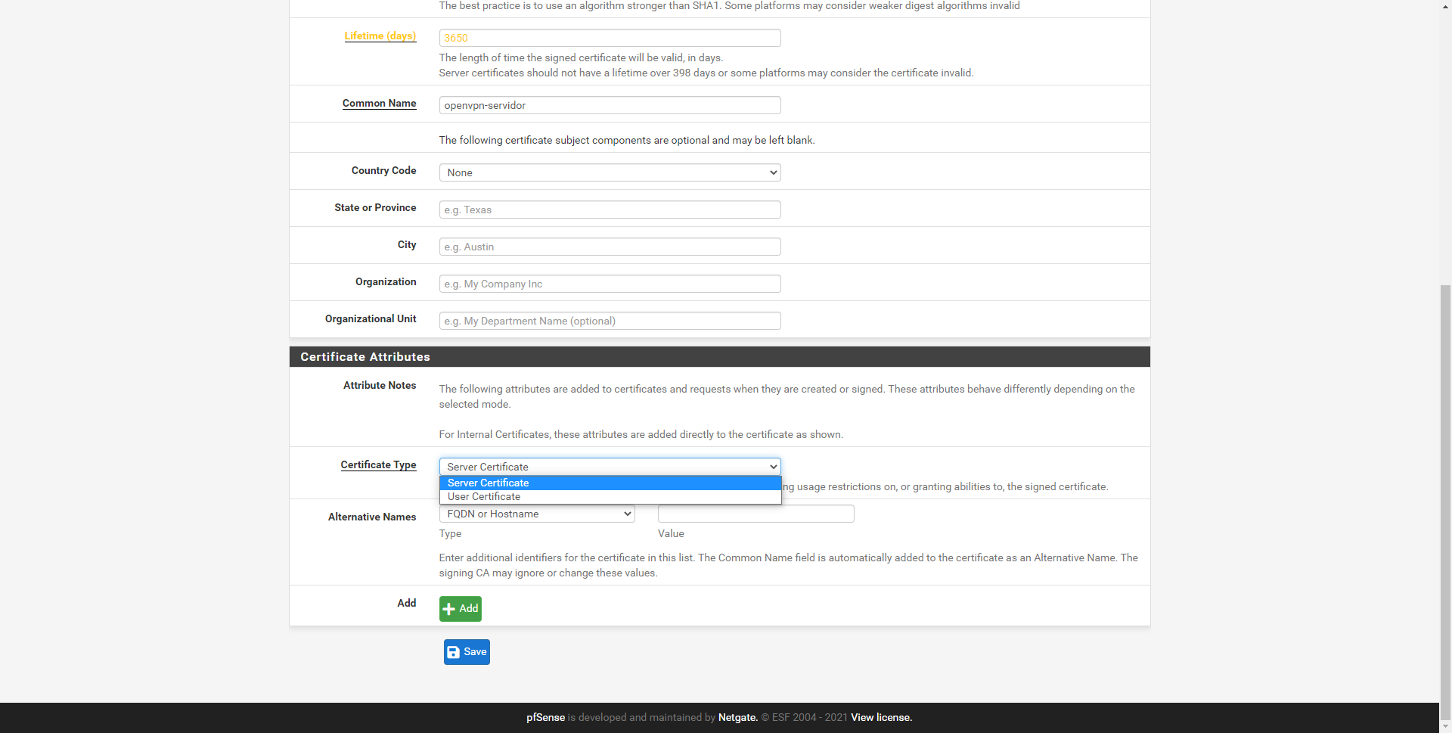Click the Organizational Unit field
The height and width of the screenshot is (733, 1452).
tap(610, 321)
